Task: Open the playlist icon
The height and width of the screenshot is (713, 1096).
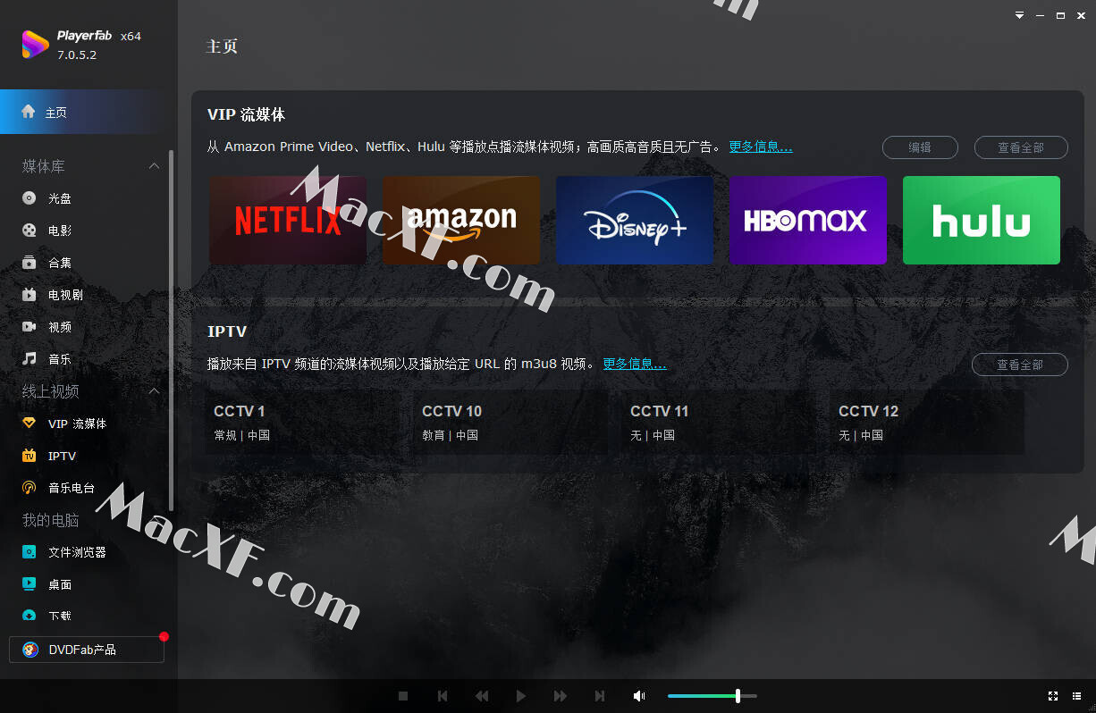Action: pyautogui.click(x=1076, y=696)
